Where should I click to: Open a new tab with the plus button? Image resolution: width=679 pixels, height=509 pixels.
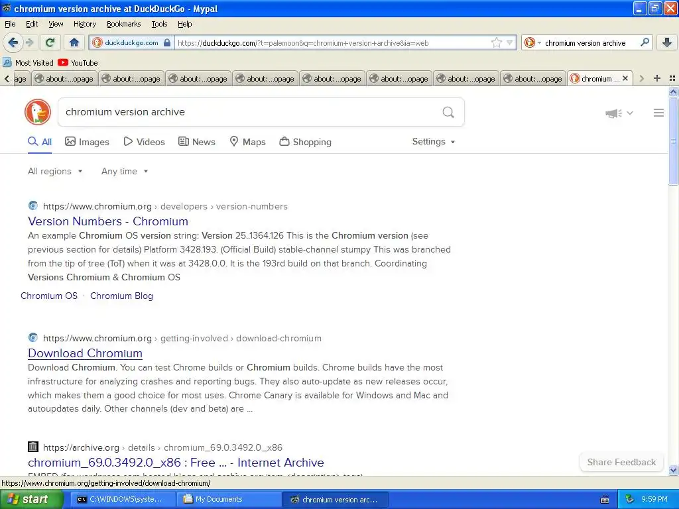pyautogui.click(x=657, y=78)
